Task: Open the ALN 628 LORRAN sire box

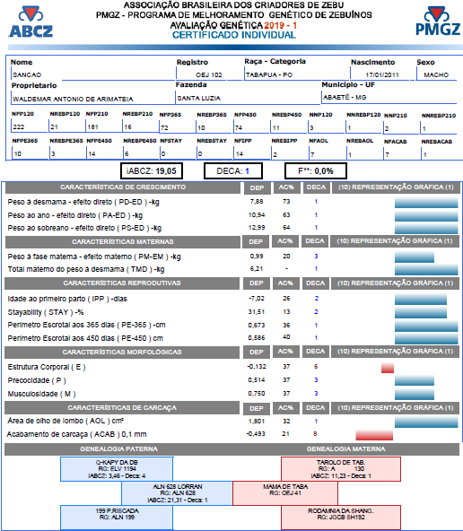Action: click(177, 493)
